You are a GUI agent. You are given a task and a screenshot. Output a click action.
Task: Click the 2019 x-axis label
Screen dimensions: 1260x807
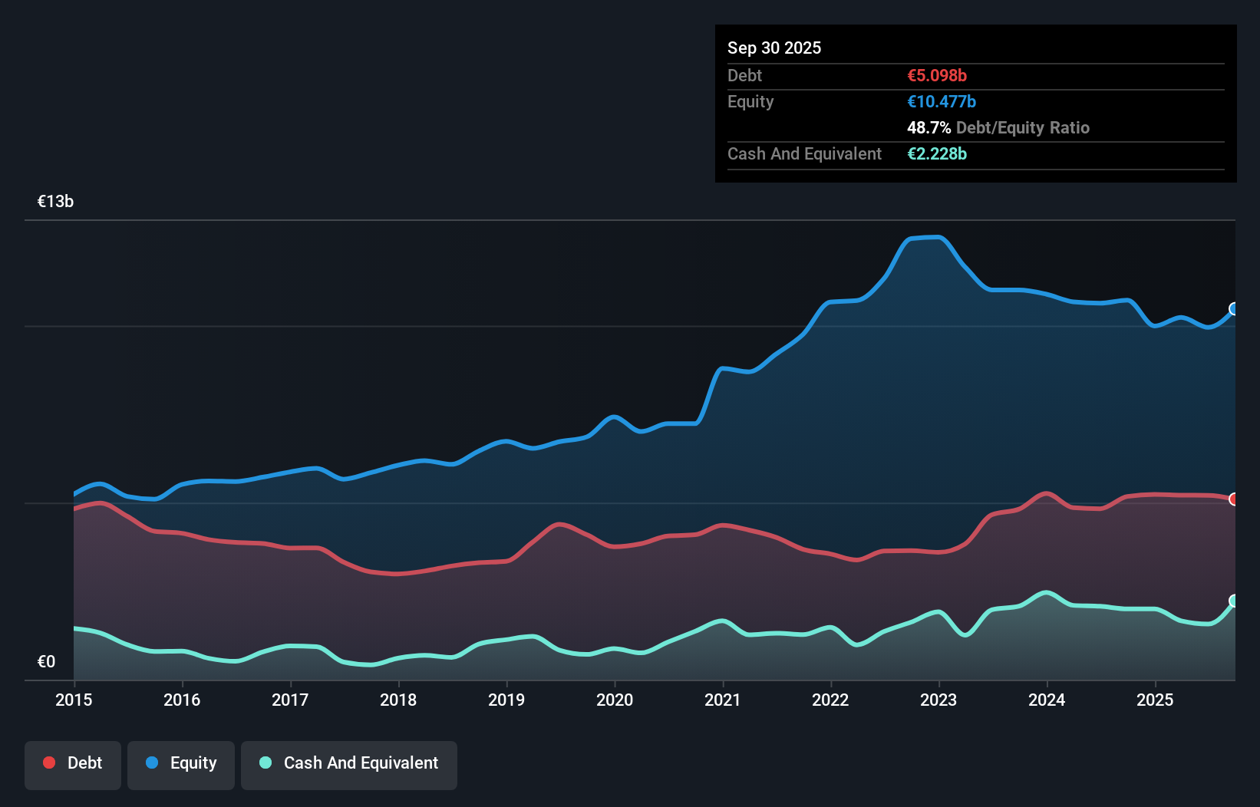pyautogui.click(x=506, y=700)
